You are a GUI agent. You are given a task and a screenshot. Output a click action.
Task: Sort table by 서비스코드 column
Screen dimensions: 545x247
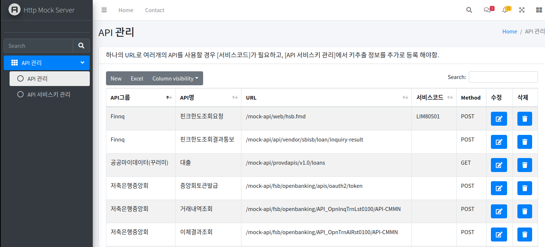coord(434,97)
